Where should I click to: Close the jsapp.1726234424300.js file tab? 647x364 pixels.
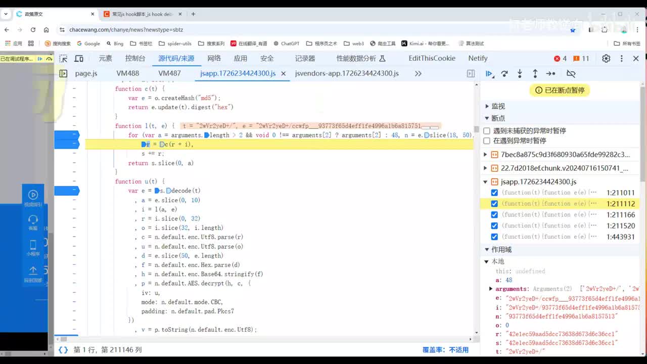(284, 73)
